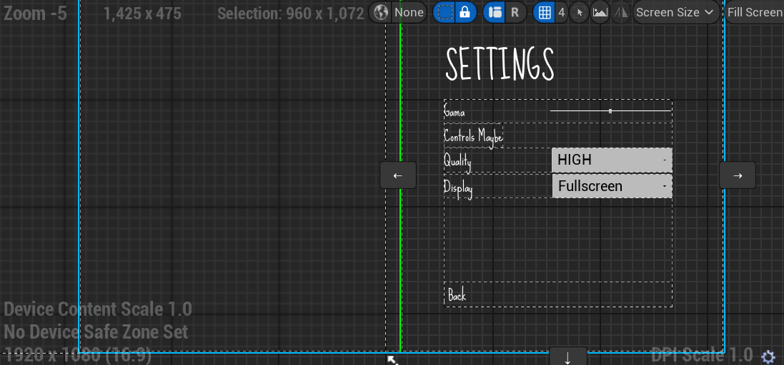This screenshot has height=365, width=784.
Task: Select the layout transform mode icon
Action: 495,12
